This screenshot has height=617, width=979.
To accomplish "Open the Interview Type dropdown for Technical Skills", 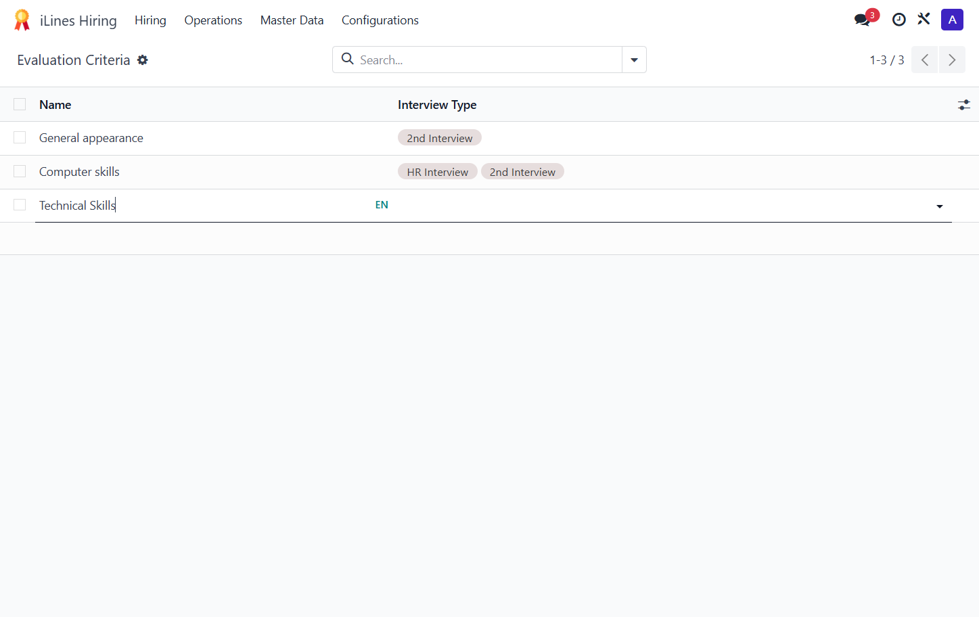I will [940, 206].
